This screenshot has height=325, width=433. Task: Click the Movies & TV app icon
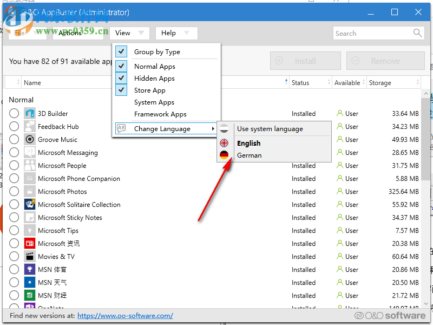[30, 257]
